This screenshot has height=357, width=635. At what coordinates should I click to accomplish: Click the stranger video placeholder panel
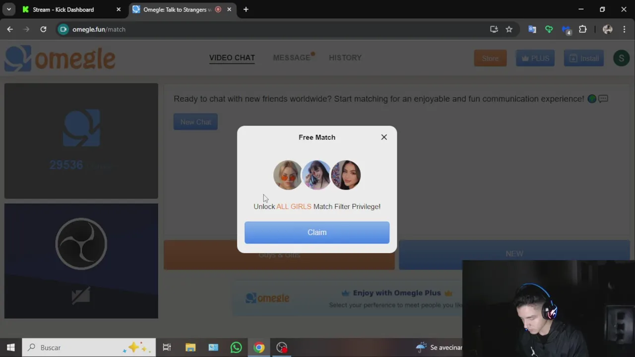81,141
